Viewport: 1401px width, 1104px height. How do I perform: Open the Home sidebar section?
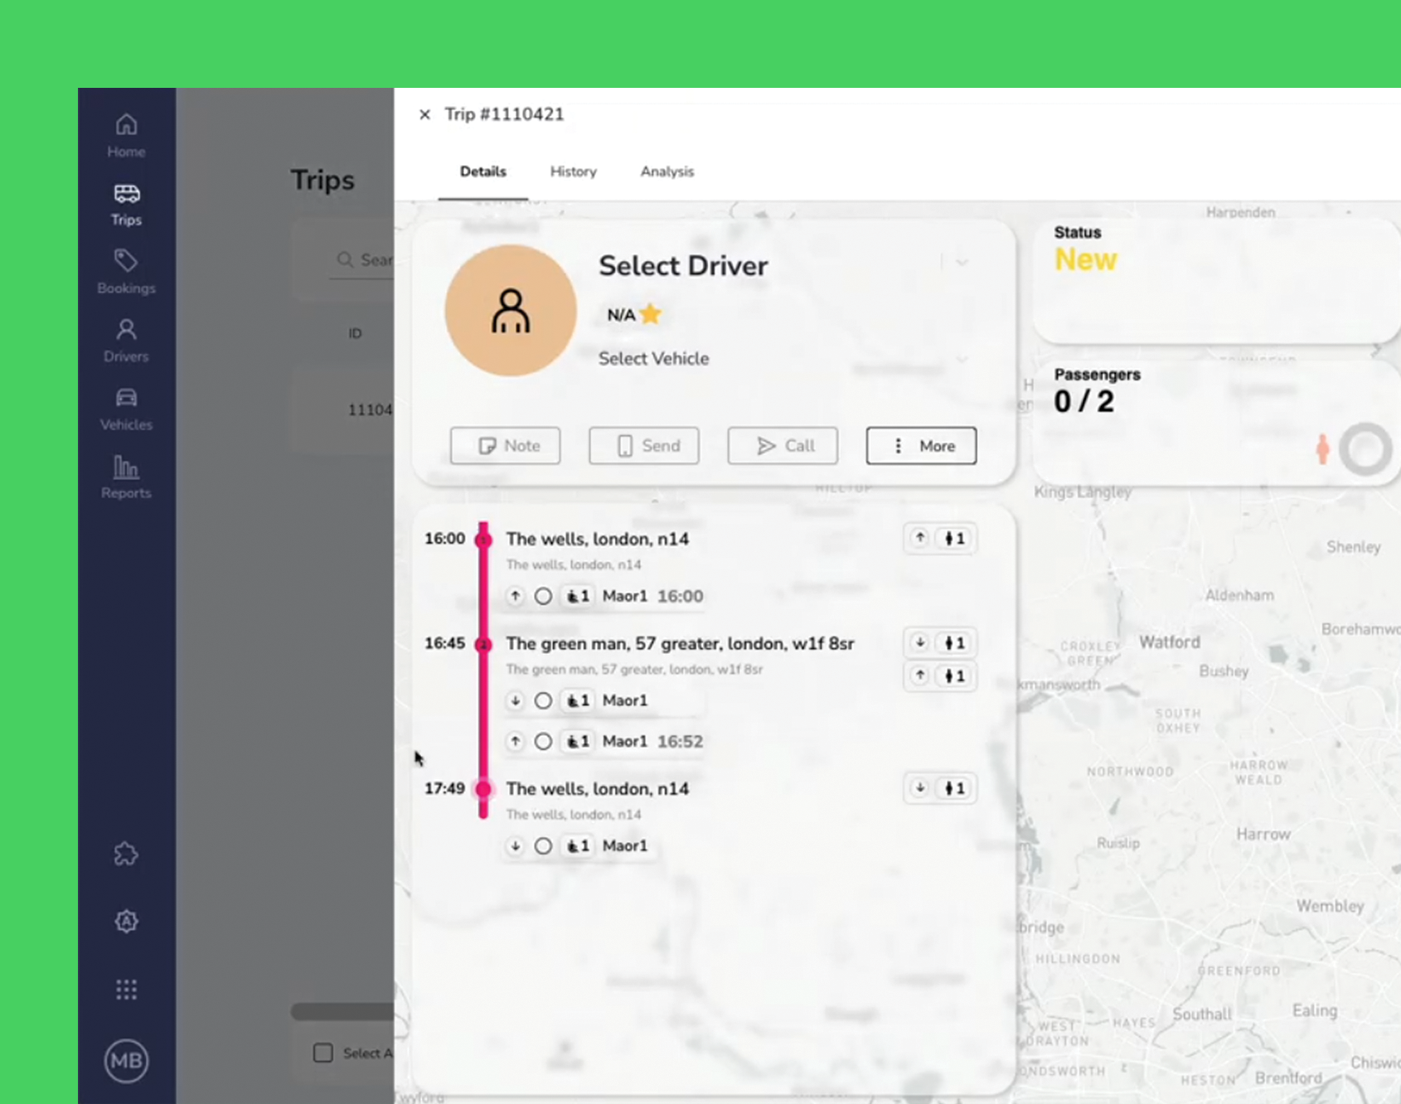point(126,135)
